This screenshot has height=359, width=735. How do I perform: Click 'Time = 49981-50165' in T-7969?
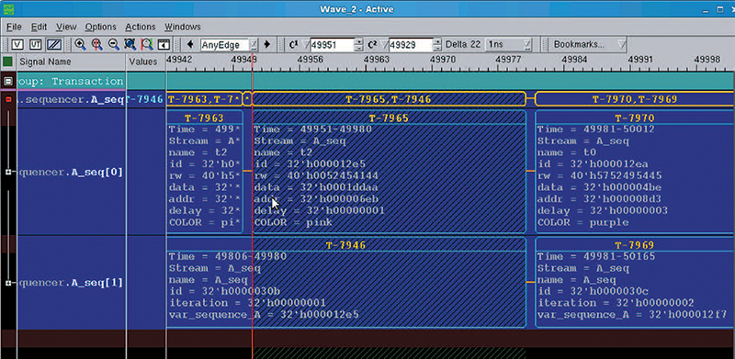tap(596, 257)
